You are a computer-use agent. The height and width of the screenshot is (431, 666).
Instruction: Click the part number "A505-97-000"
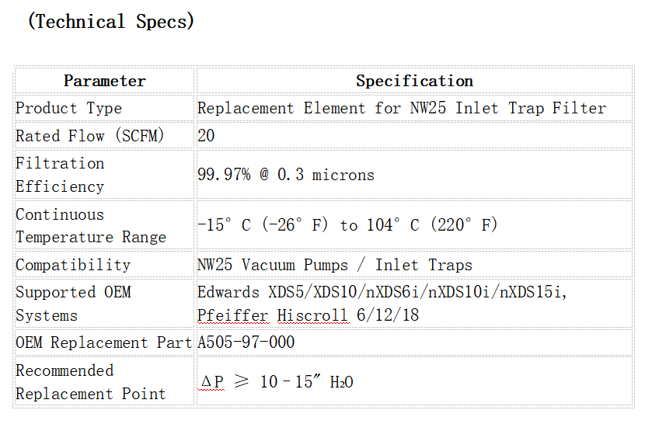point(246,342)
